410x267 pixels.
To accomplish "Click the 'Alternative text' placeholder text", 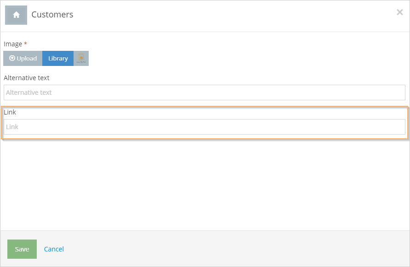I will click(29, 93).
